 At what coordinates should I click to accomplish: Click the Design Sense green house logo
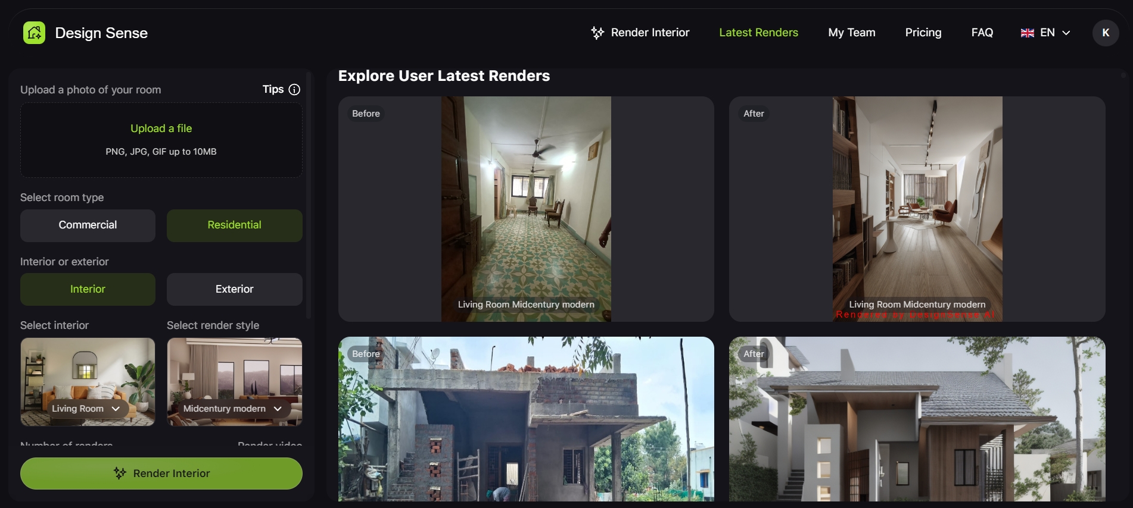click(x=34, y=33)
